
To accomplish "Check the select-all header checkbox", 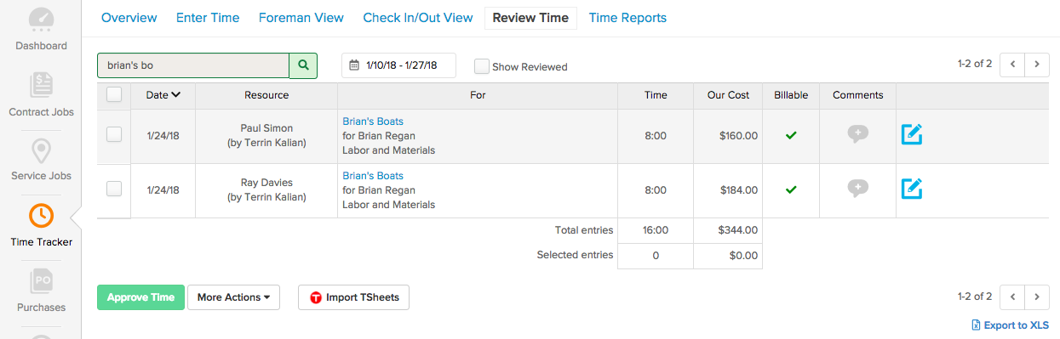I will 114,95.
